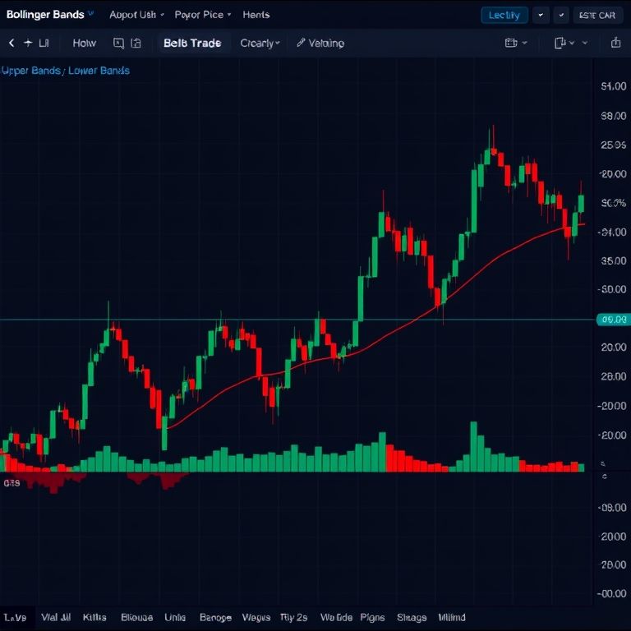Click the camera snapshot icon in toolbar
This screenshot has width=631, height=631.
tap(511, 43)
